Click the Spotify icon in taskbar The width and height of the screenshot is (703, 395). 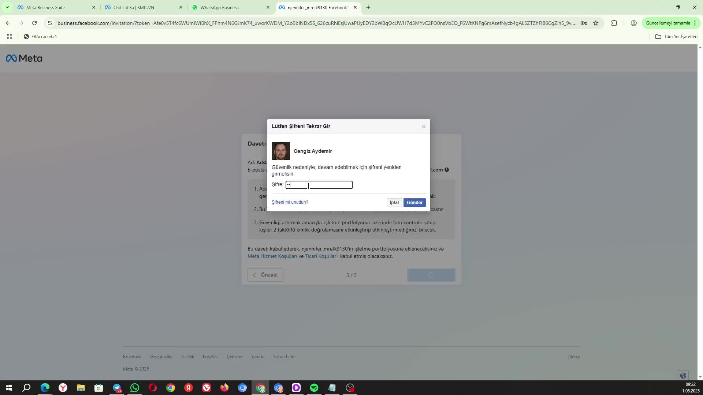tap(314, 388)
